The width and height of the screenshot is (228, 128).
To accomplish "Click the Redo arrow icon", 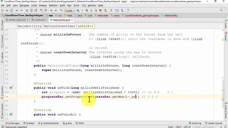I will point(21,10).
